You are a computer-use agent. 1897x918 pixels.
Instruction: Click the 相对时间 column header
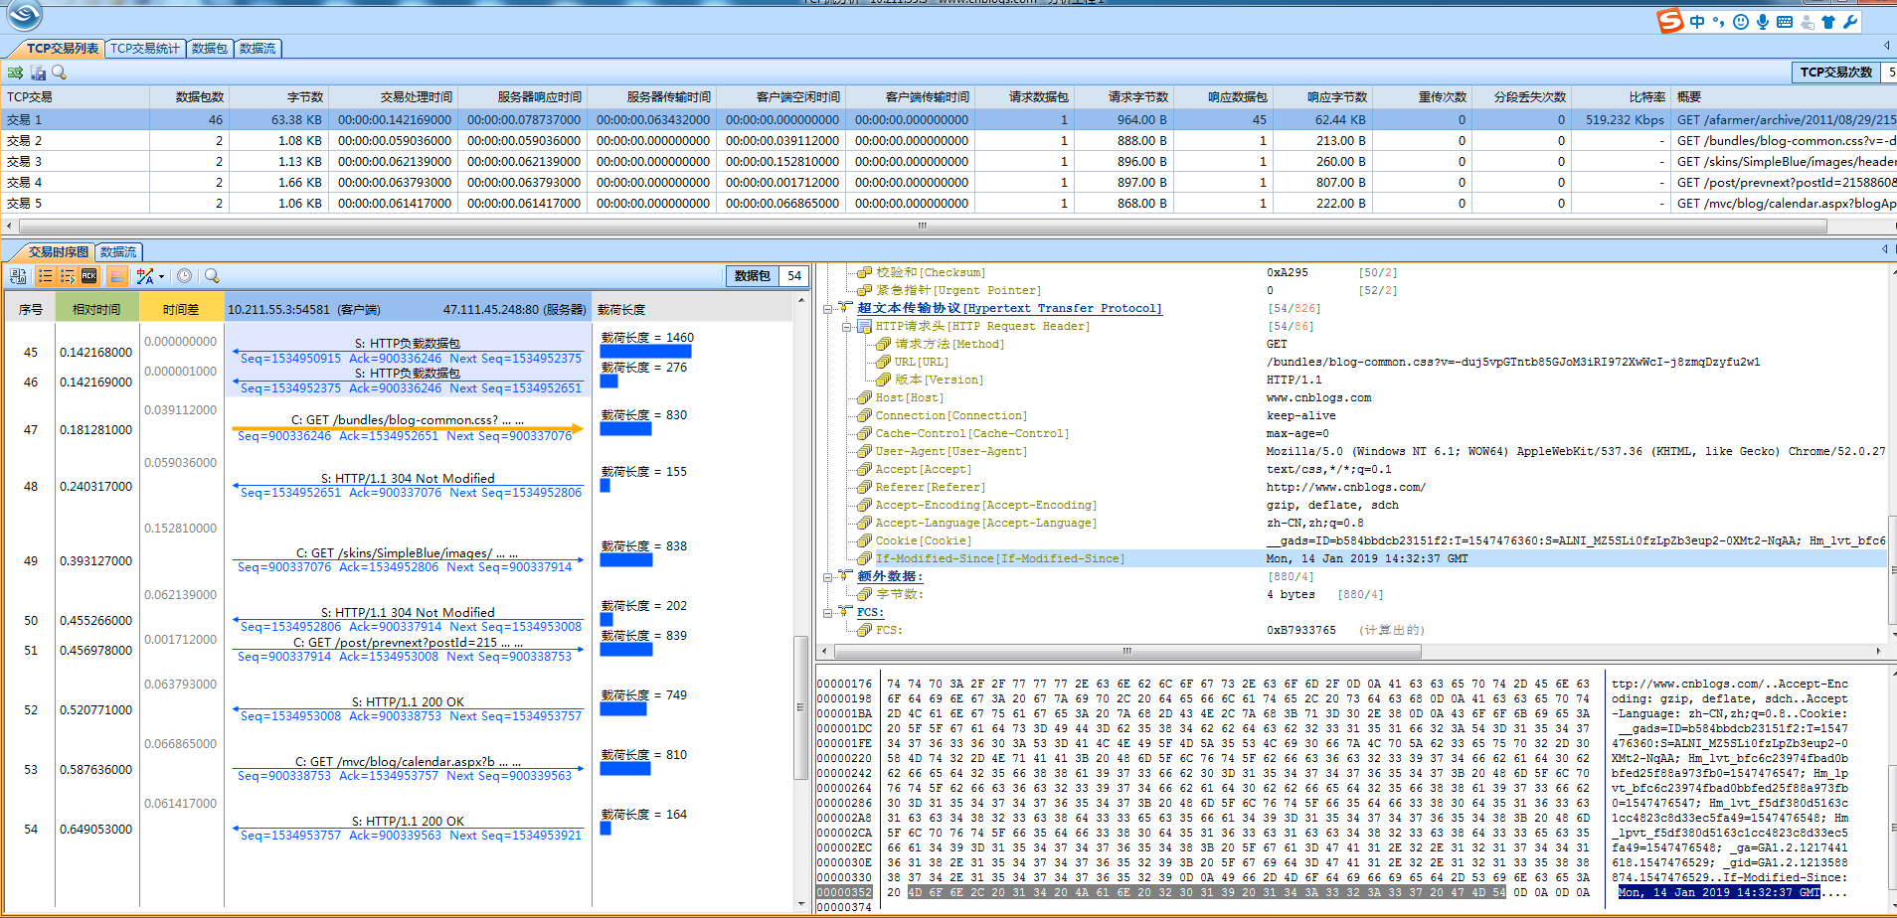pos(96,309)
